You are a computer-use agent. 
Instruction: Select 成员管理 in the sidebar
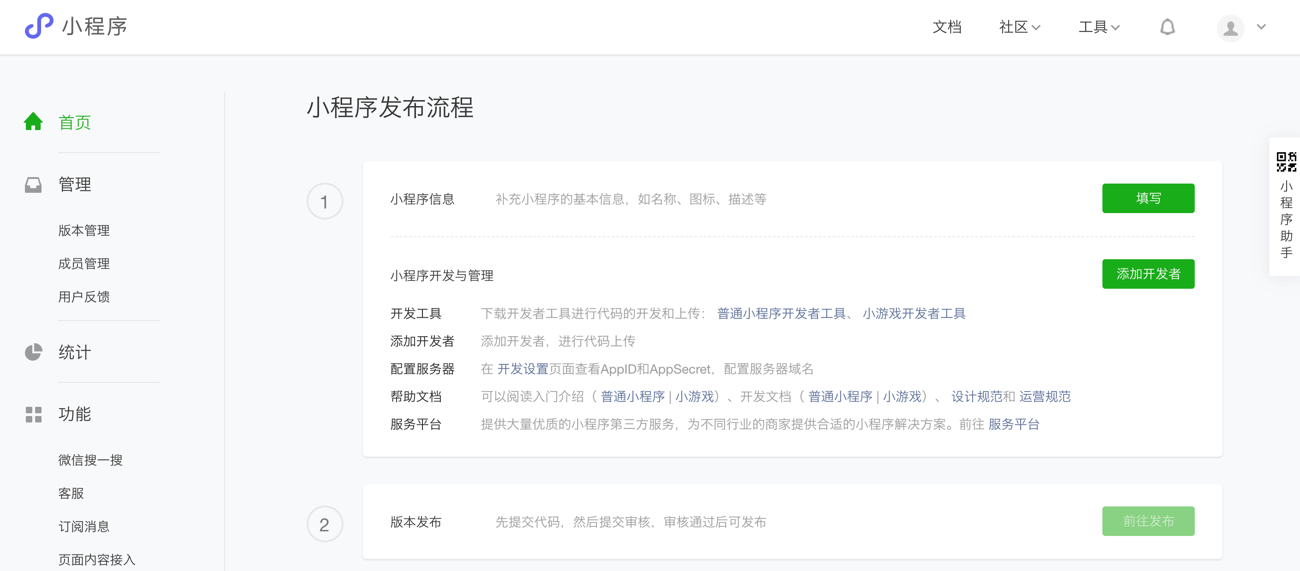(x=84, y=263)
